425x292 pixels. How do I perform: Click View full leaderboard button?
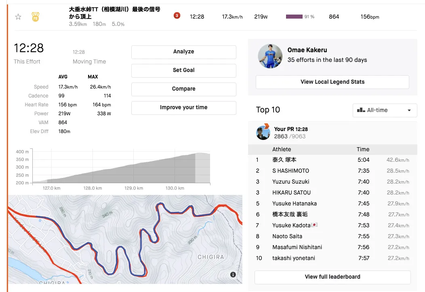coord(332,277)
